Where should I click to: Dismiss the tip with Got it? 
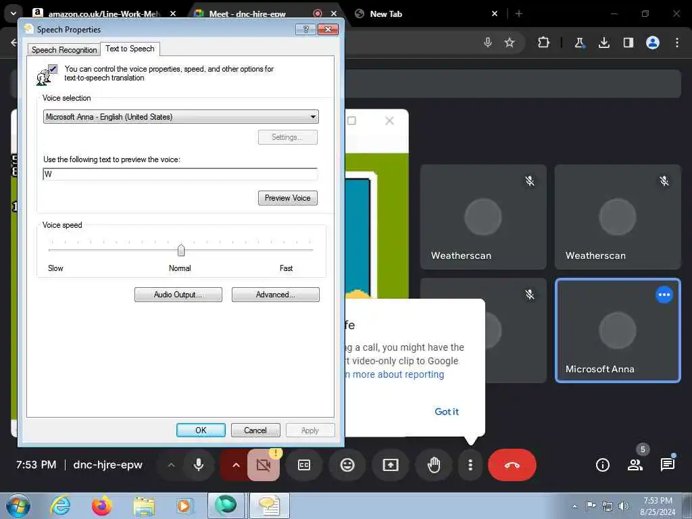(447, 412)
